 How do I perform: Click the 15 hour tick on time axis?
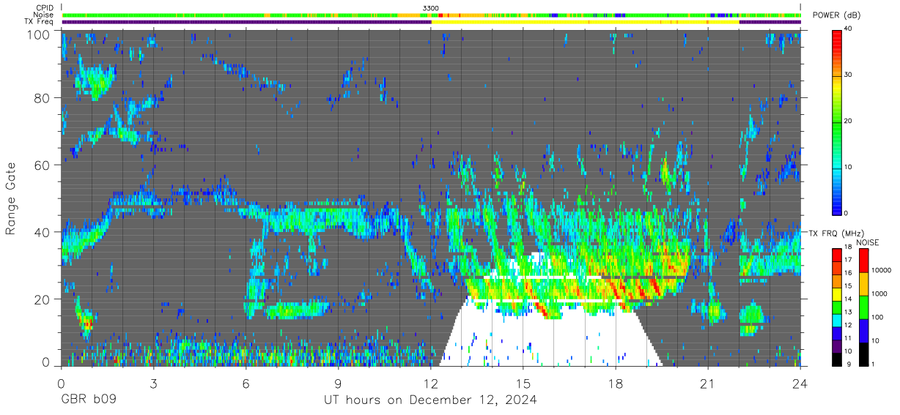[x=523, y=383]
